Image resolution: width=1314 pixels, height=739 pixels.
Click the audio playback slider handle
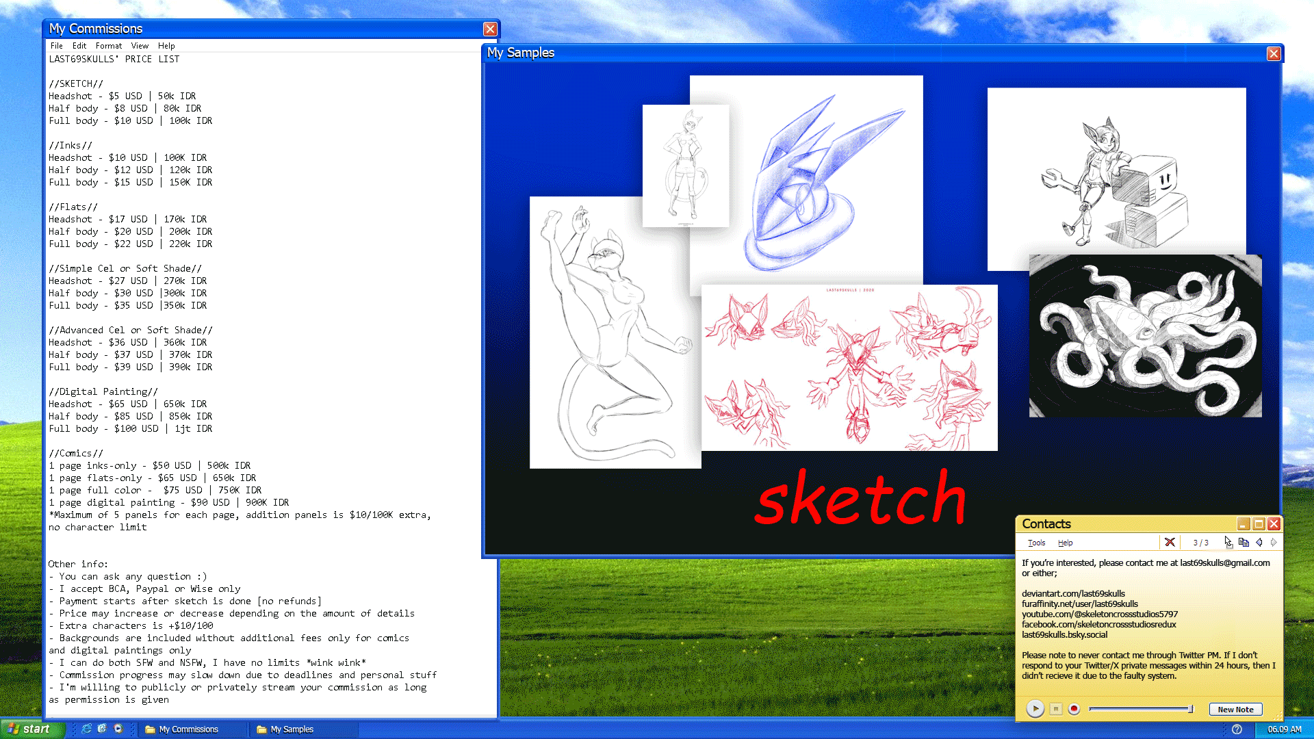click(1191, 709)
